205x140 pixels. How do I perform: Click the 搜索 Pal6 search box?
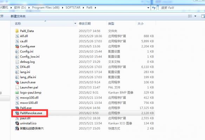182,8
